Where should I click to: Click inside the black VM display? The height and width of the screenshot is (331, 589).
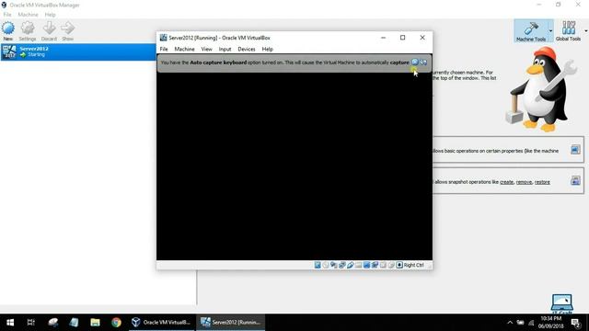click(x=294, y=165)
